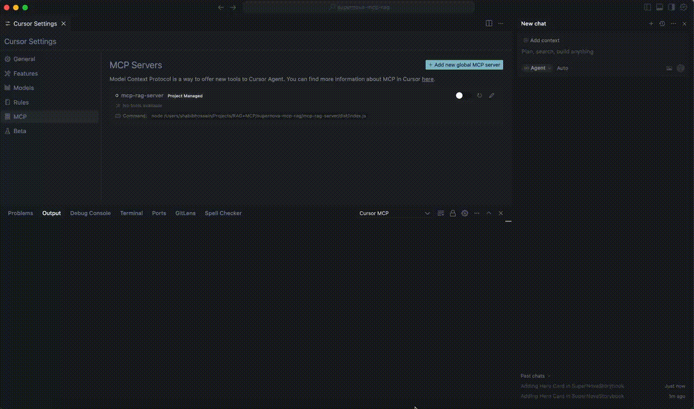Go forward in navigation history
The width and height of the screenshot is (694, 409).
coord(233,8)
